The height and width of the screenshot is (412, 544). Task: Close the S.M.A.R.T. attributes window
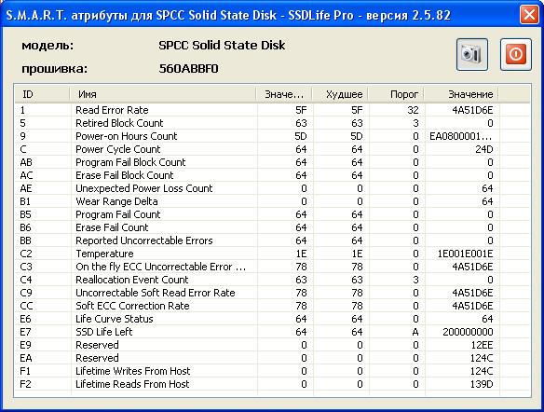tap(529, 15)
